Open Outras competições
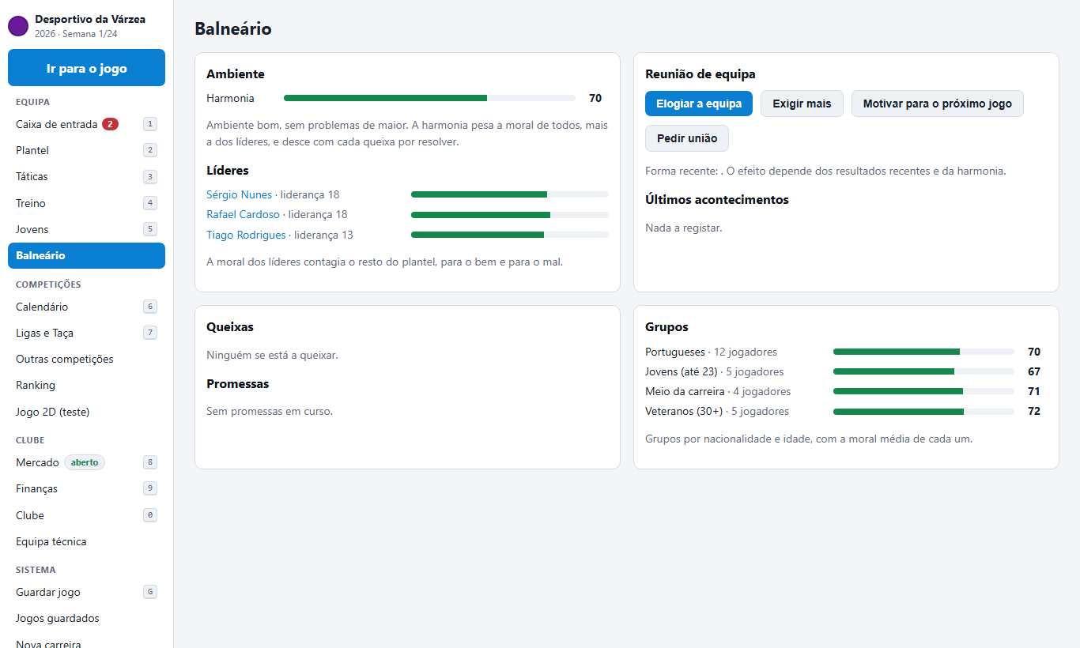This screenshot has height=648, width=1080. pos(86,359)
